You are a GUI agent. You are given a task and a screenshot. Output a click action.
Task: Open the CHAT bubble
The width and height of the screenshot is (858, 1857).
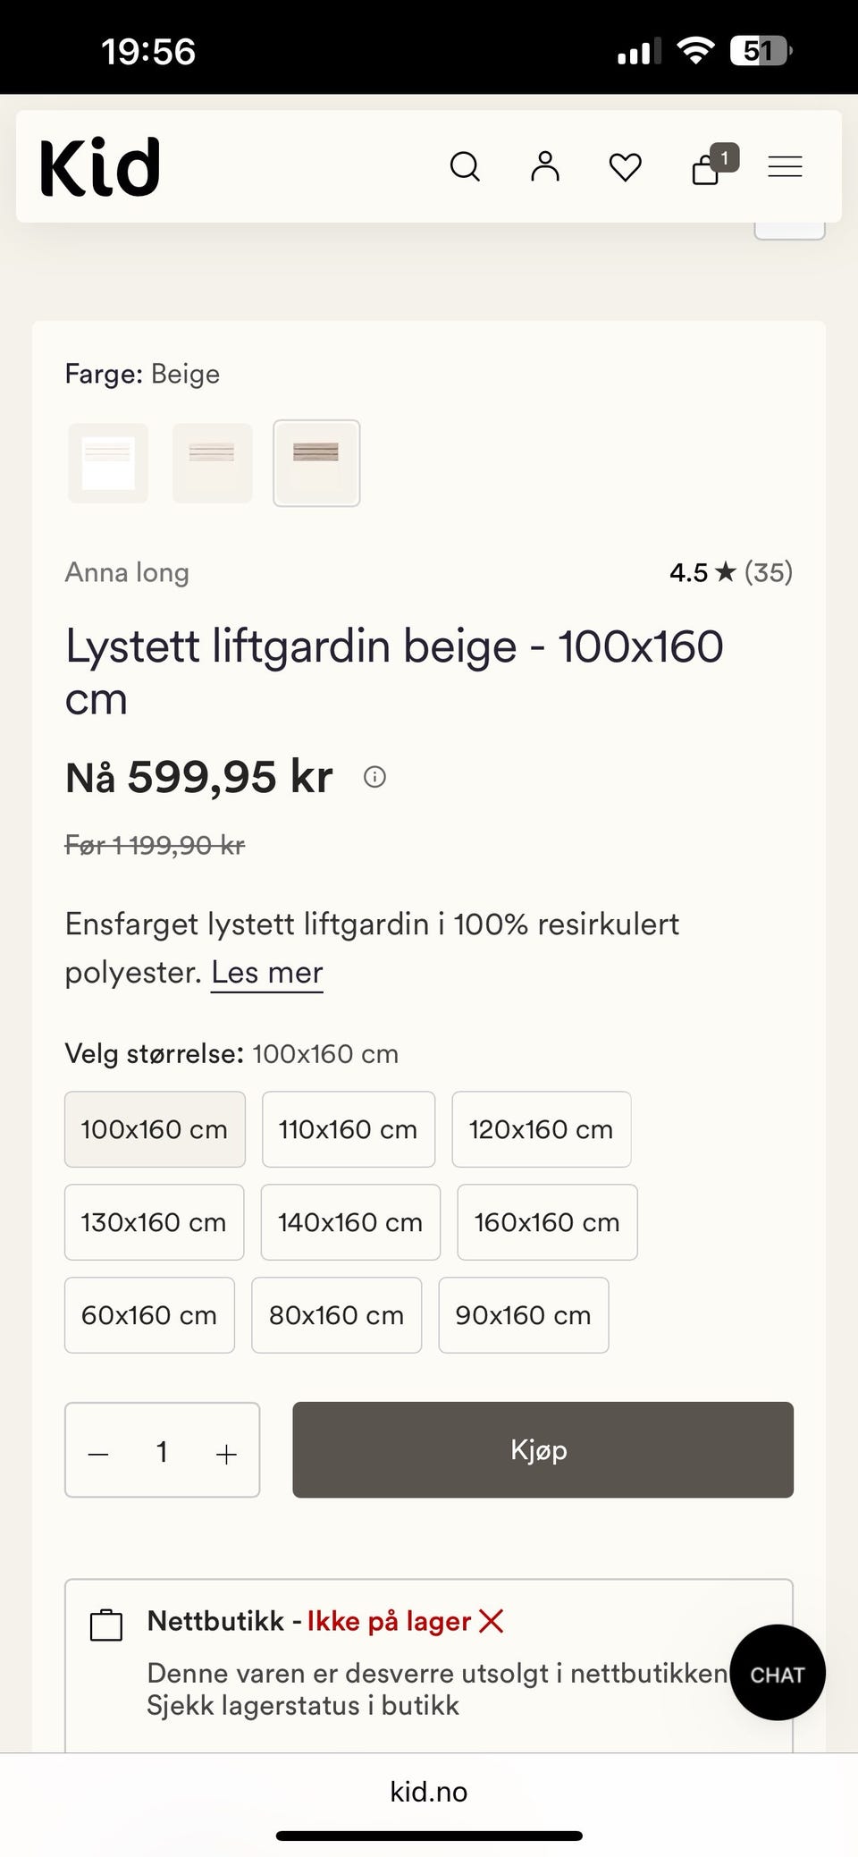(x=778, y=1673)
